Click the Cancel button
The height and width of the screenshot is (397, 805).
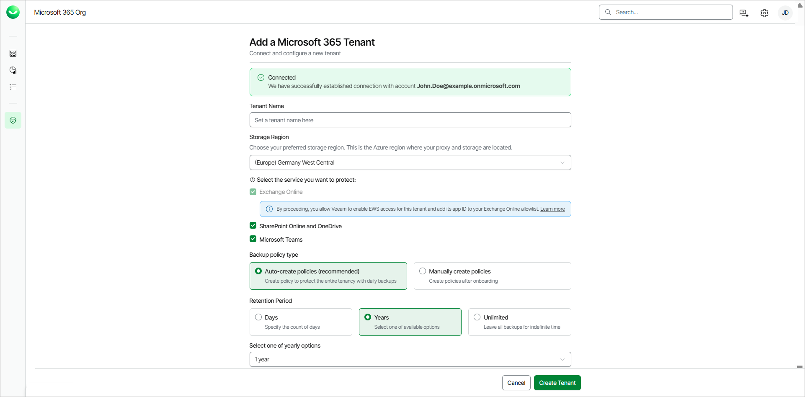click(x=516, y=383)
